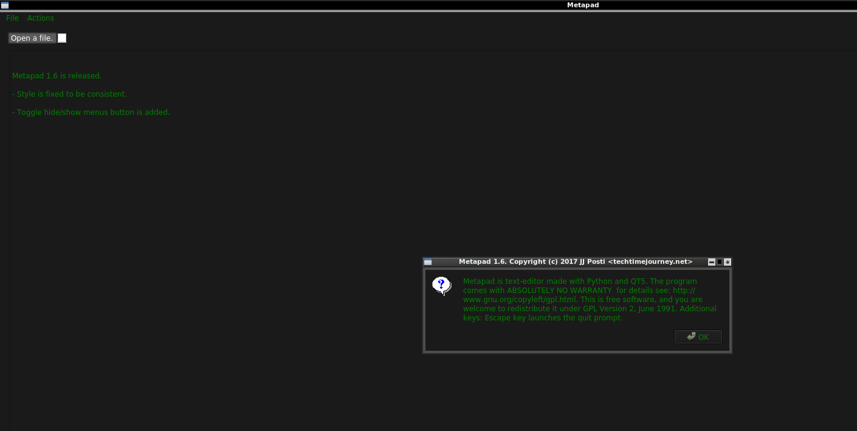Image resolution: width=857 pixels, height=431 pixels.
Task: Open the File menu
Action: click(x=12, y=18)
